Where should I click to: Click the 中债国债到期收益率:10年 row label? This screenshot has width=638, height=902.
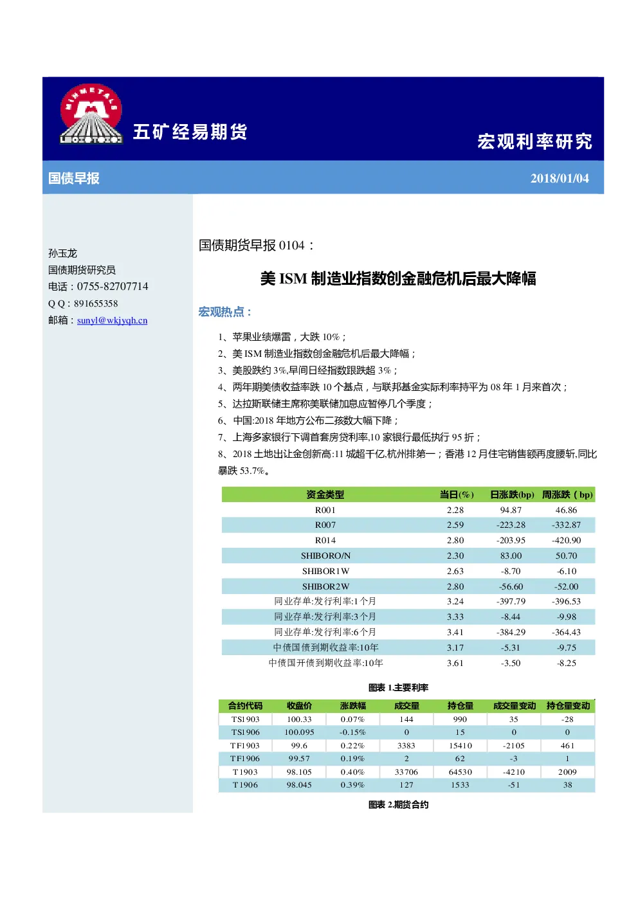click(325, 648)
